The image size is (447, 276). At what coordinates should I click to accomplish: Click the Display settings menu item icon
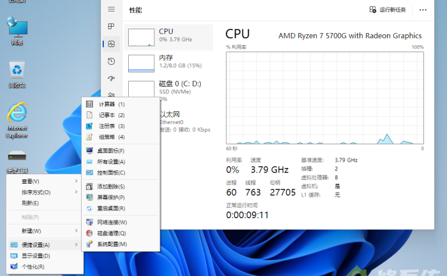(x=13, y=256)
